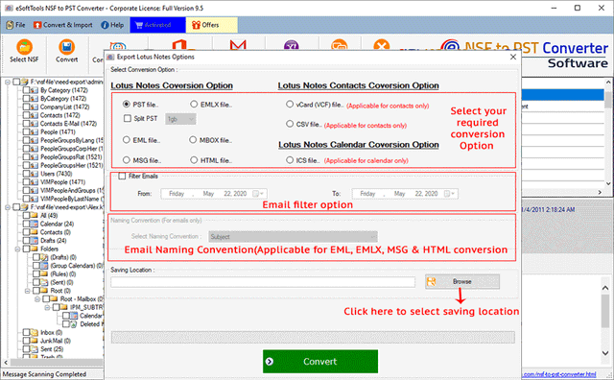This screenshot has width=614, height=380.
Task: Open the Convert & Import menu
Action: coord(63,25)
